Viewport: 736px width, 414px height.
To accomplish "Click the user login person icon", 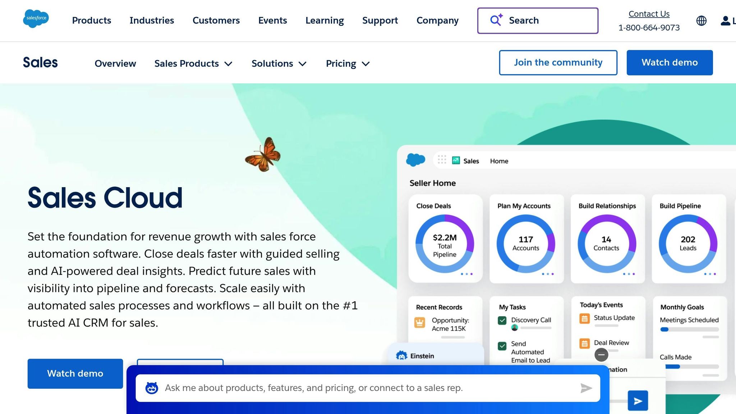I will pos(725,21).
